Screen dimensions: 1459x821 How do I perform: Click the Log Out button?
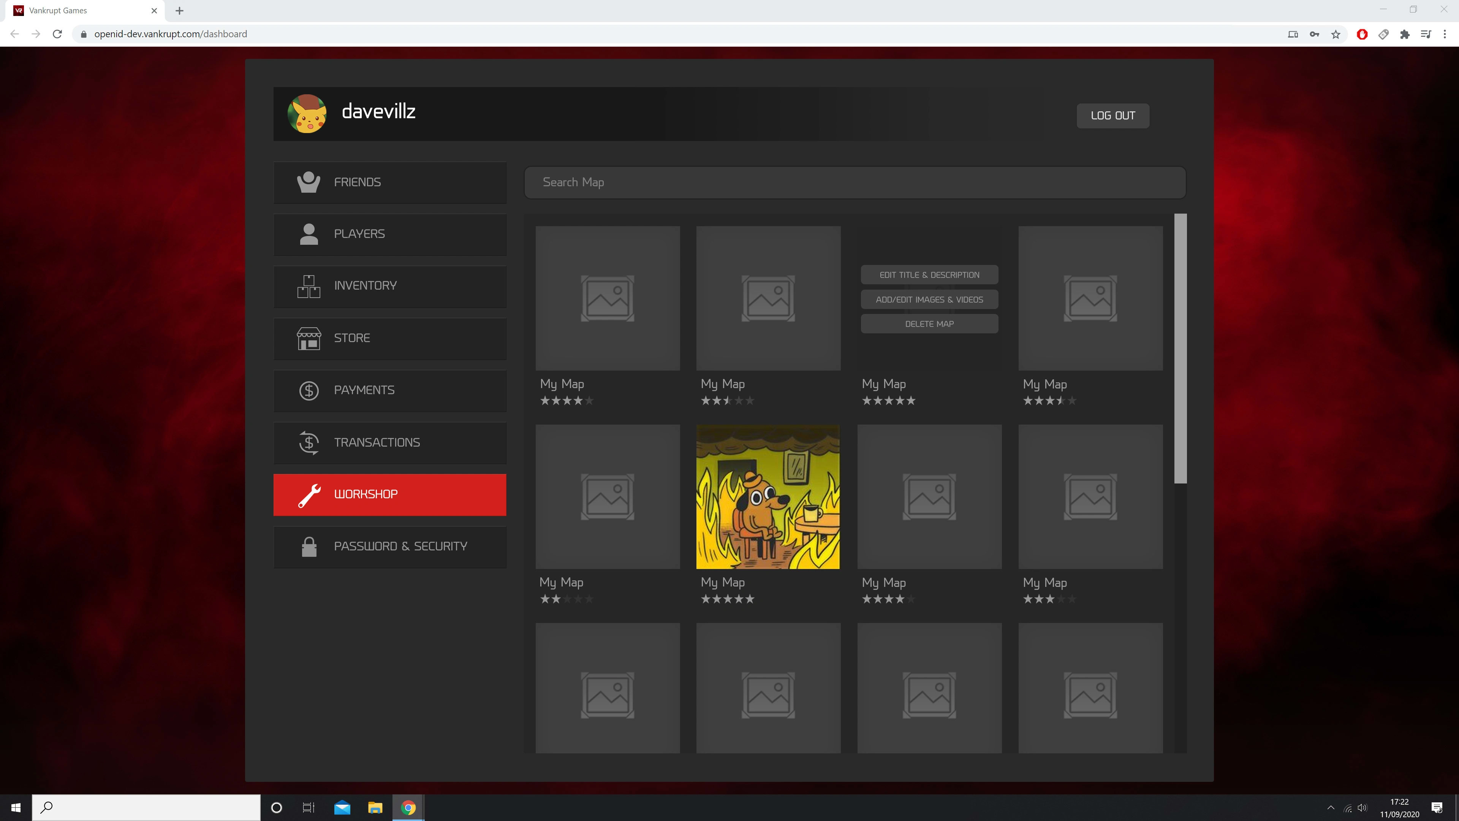tap(1112, 116)
